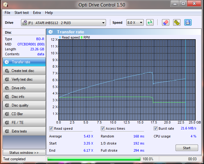Go to Drive info page

(x=24, y=88)
